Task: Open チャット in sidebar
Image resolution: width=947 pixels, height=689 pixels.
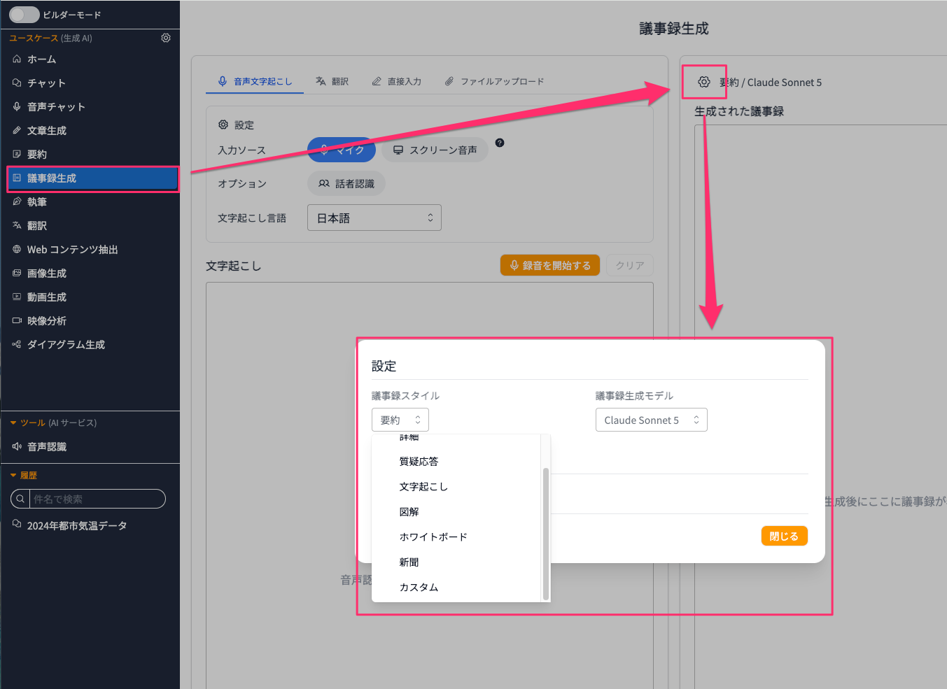Action: (x=91, y=83)
